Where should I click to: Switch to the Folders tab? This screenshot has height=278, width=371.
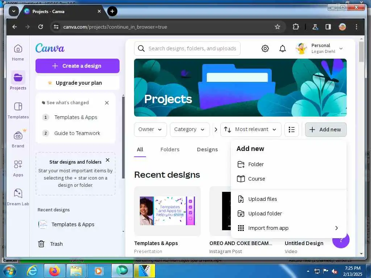[x=170, y=149]
